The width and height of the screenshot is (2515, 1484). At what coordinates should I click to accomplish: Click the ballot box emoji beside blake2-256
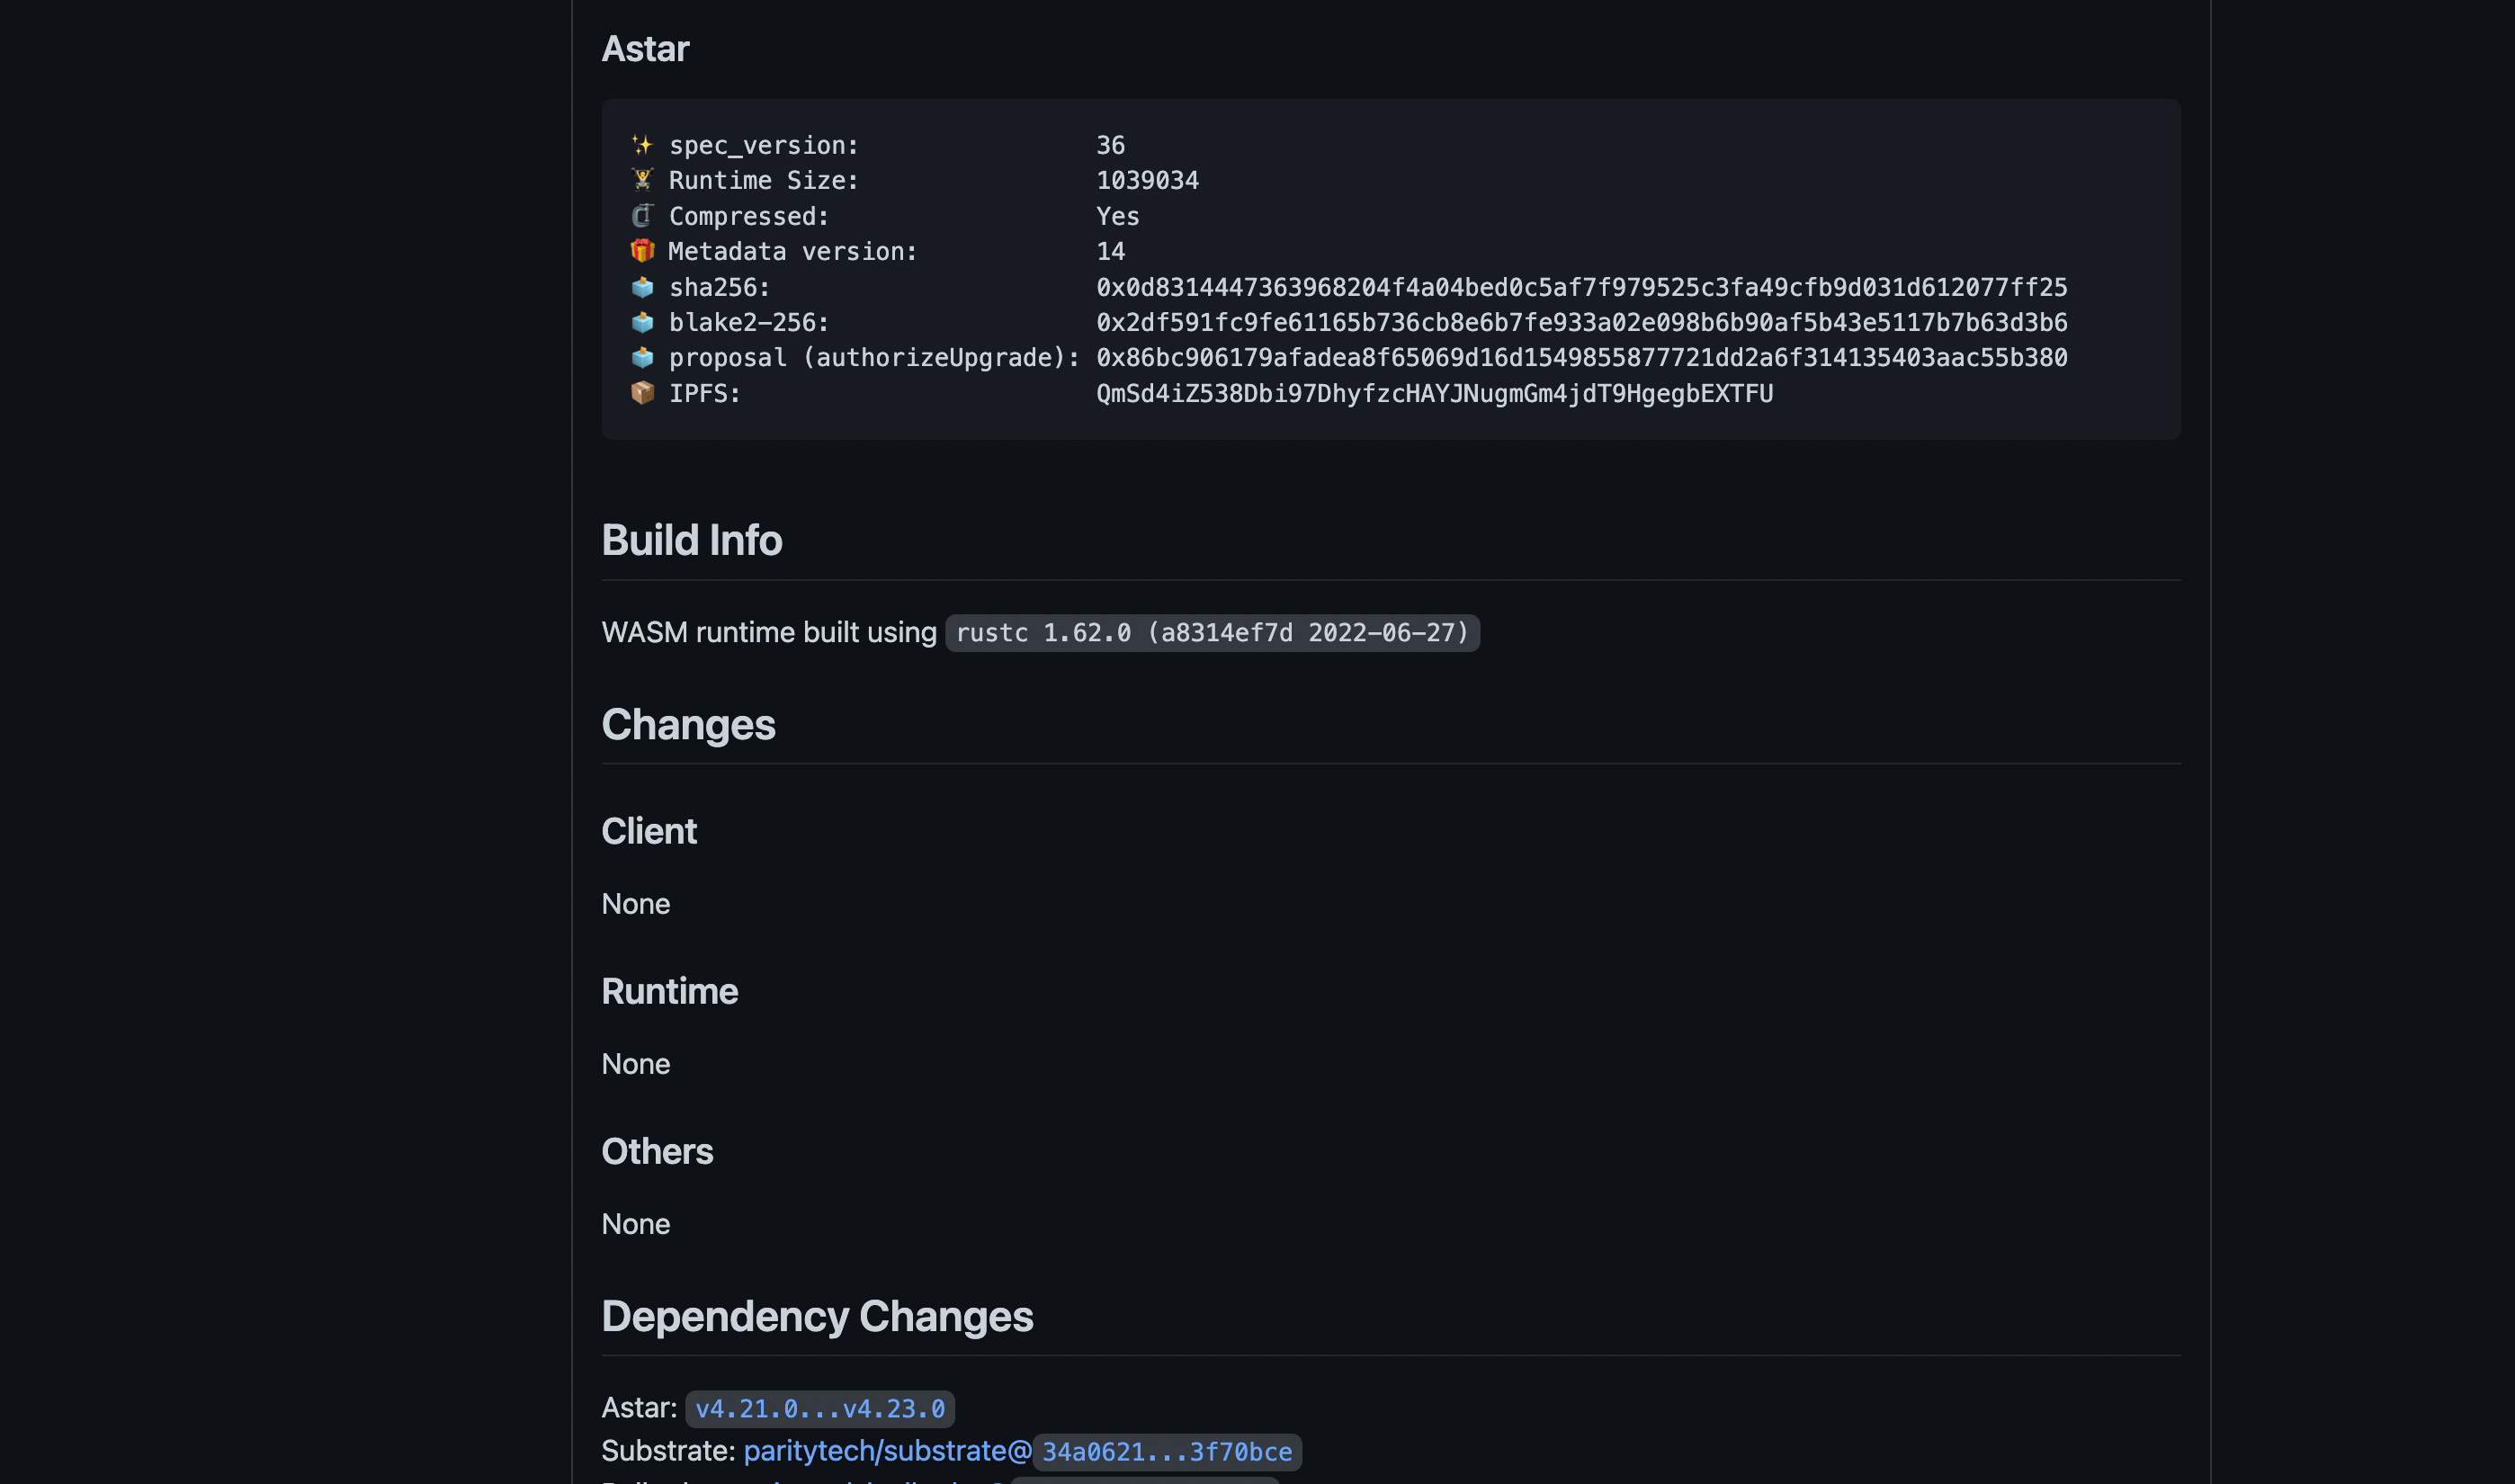click(642, 322)
